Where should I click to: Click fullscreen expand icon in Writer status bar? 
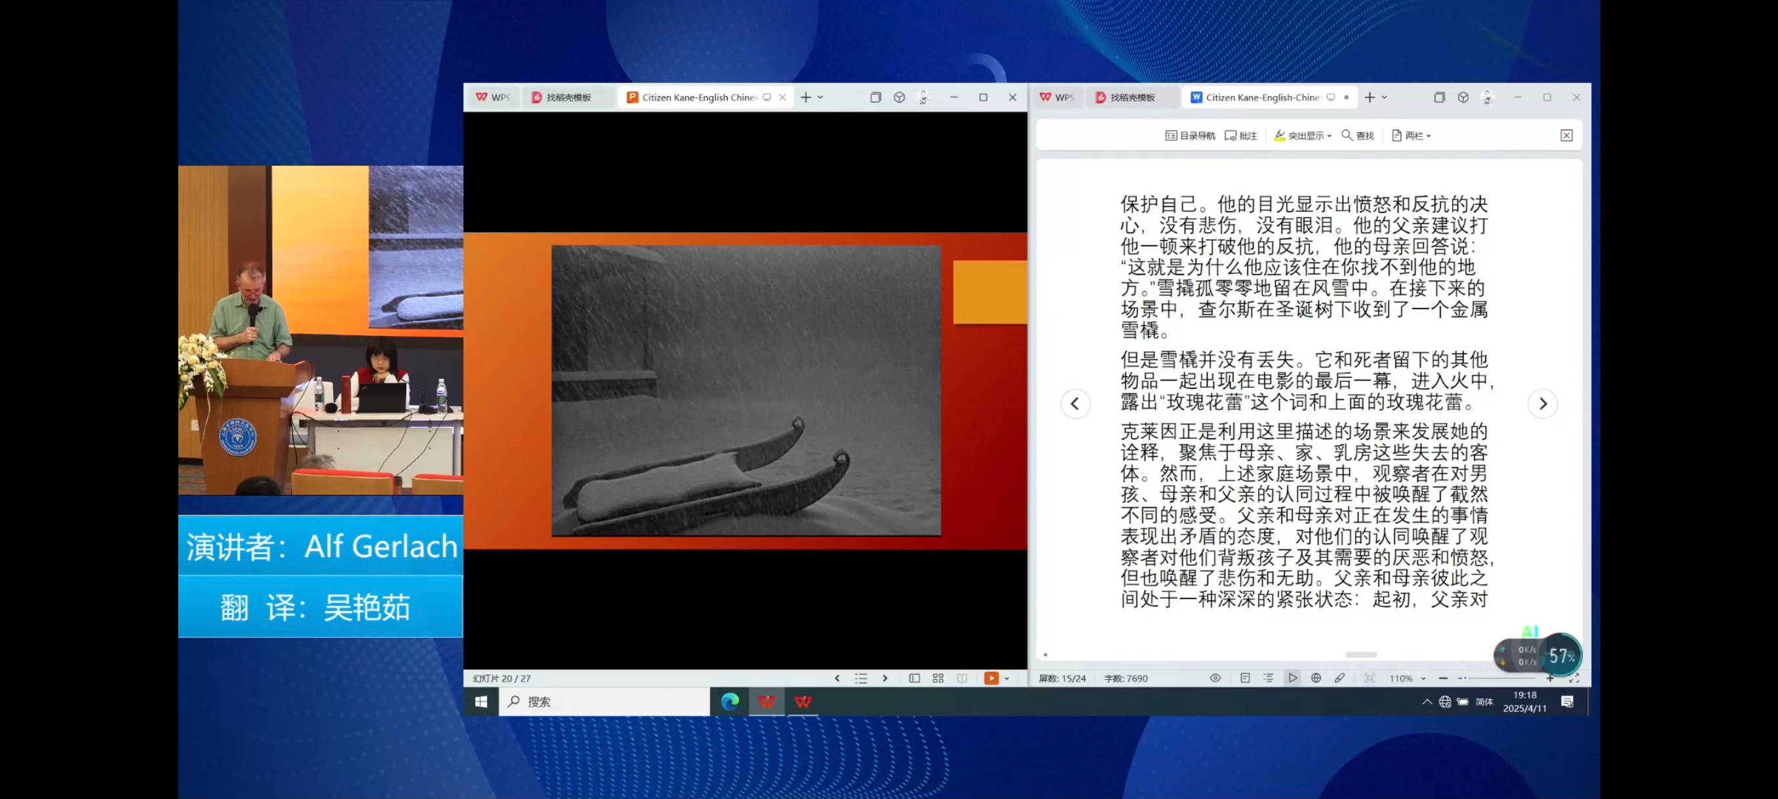click(x=1574, y=678)
